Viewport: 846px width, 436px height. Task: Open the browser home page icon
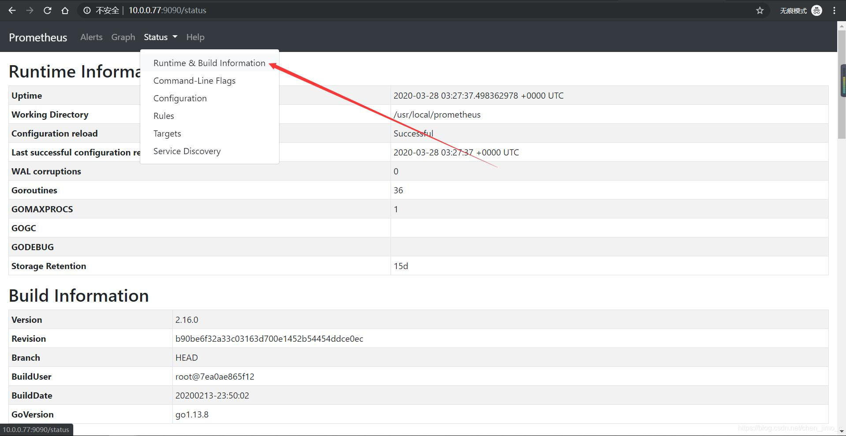click(65, 11)
